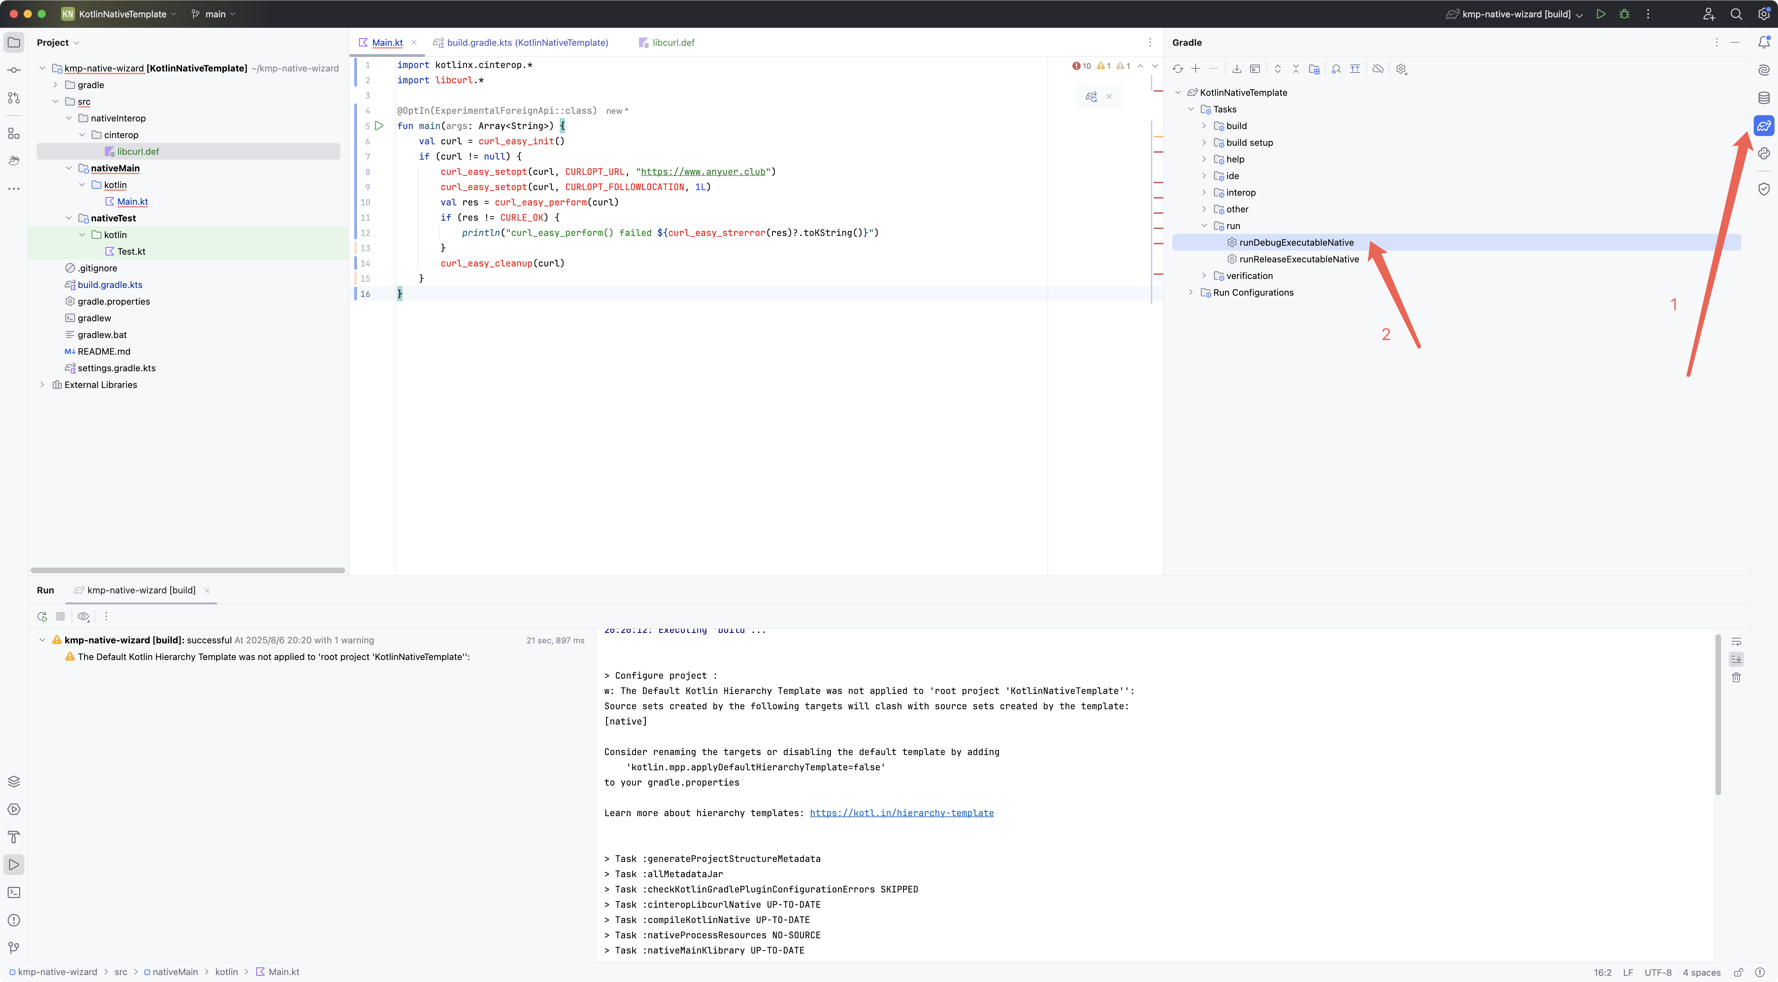Toggle soft-wrap in Run console

pyautogui.click(x=1736, y=642)
